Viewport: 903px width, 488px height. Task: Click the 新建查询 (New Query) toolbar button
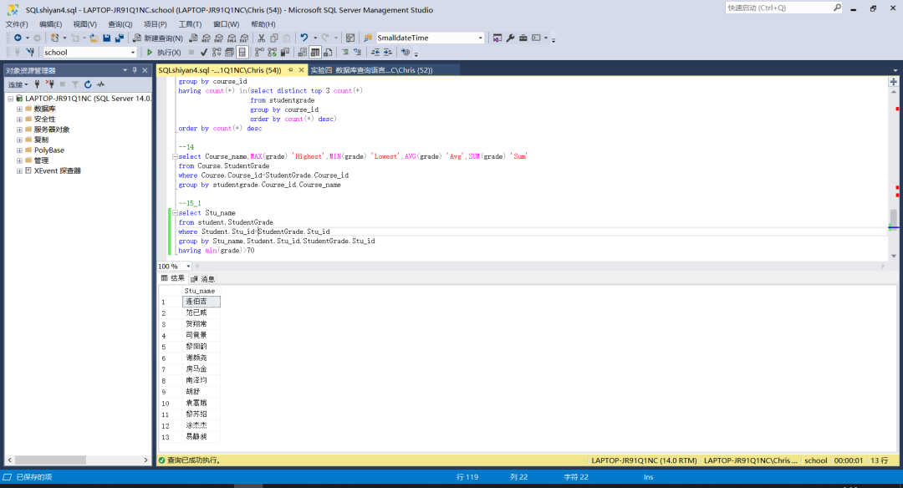pyautogui.click(x=158, y=38)
